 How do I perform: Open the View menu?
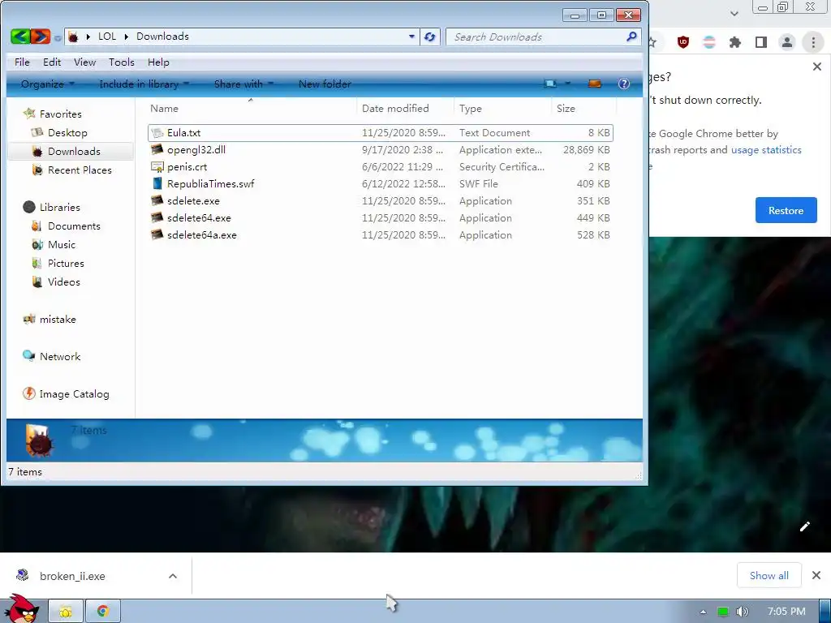pyautogui.click(x=84, y=62)
